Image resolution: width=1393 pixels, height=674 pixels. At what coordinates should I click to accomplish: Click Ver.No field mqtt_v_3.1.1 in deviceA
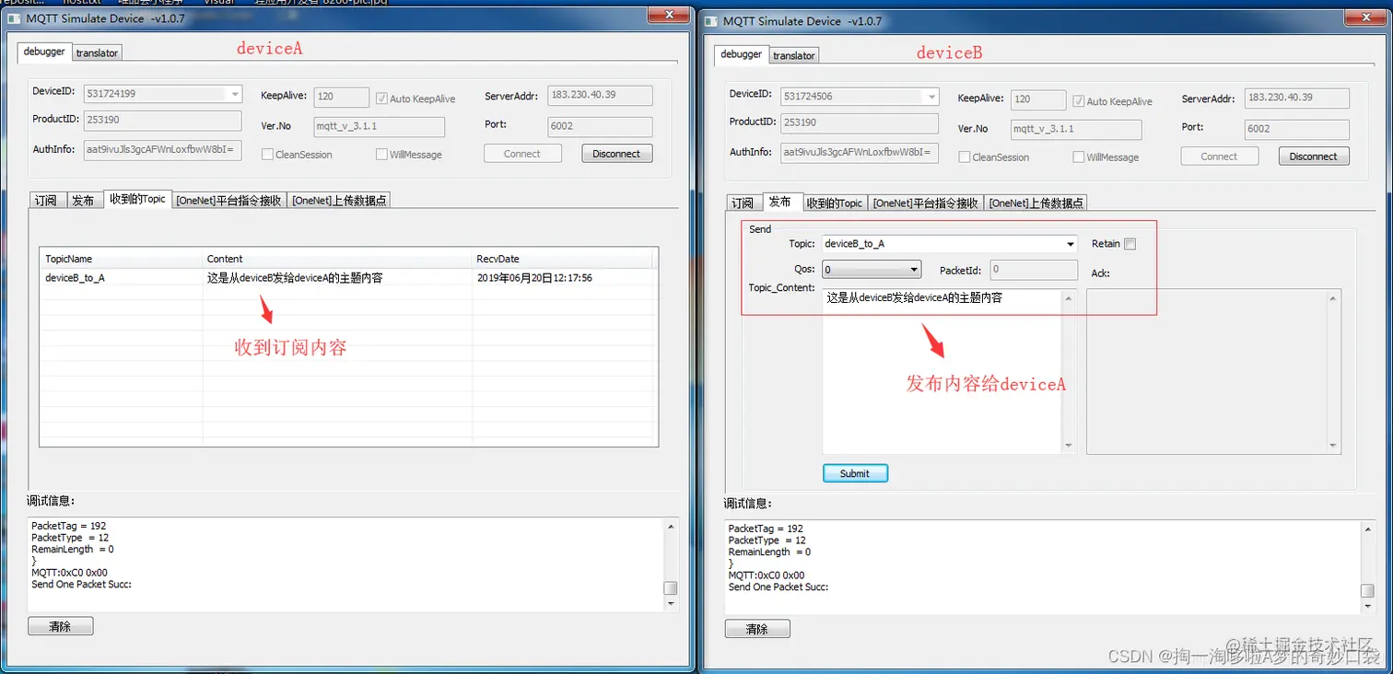click(379, 127)
